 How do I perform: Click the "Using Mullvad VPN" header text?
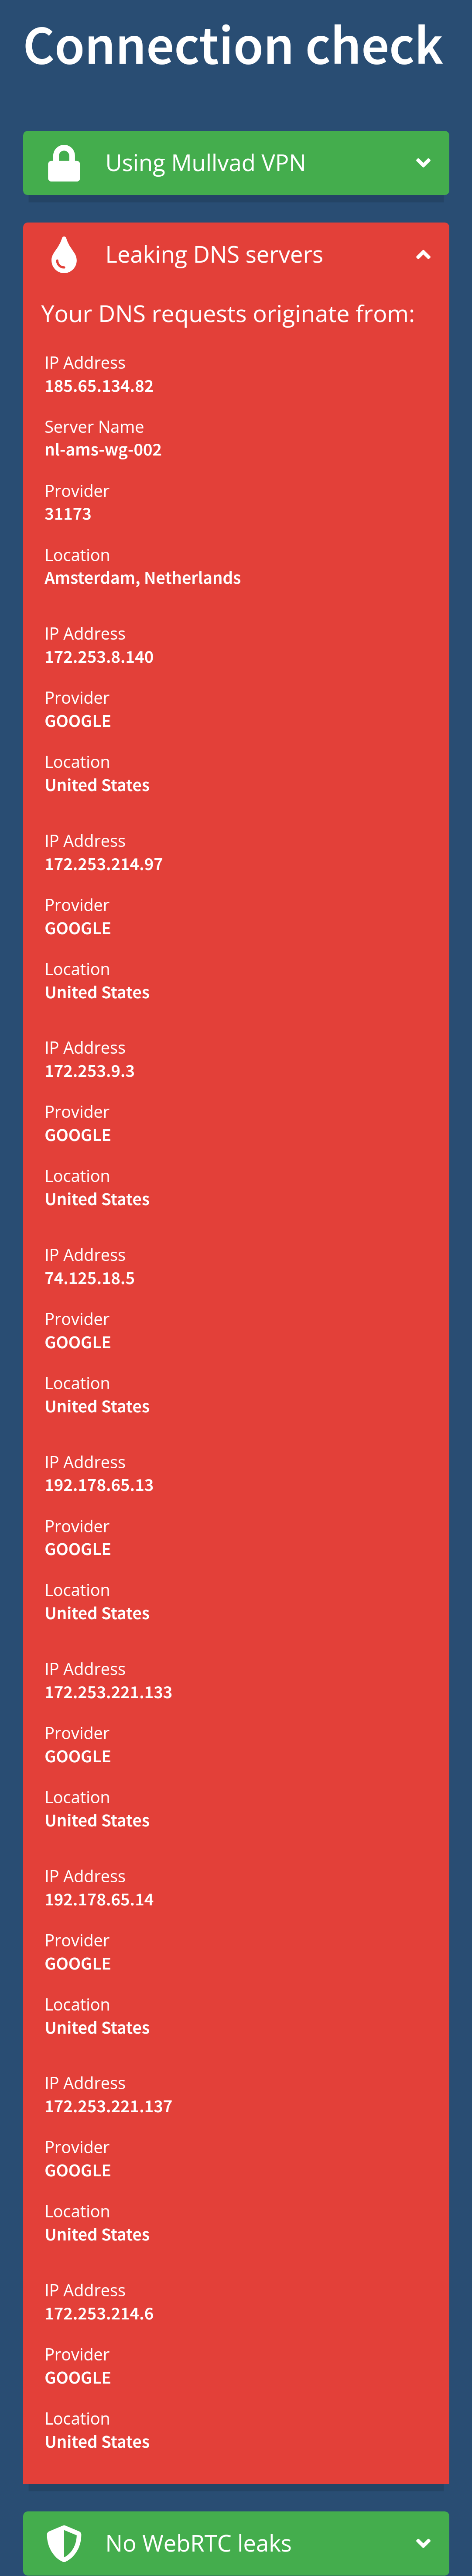(x=205, y=163)
